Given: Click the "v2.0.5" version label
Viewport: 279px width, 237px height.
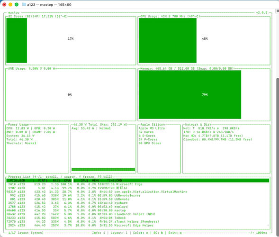Looking at the screenshot, I should (x=261, y=13).
